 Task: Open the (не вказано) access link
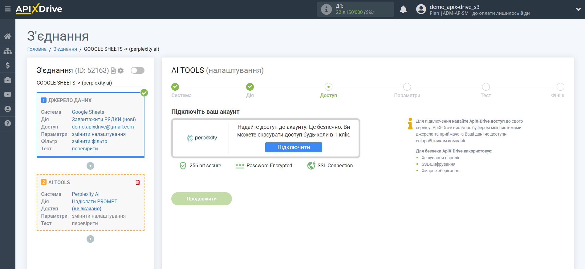click(x=87, y=209)
